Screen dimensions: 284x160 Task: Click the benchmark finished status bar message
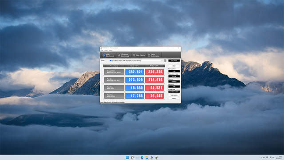coord(113,102)
